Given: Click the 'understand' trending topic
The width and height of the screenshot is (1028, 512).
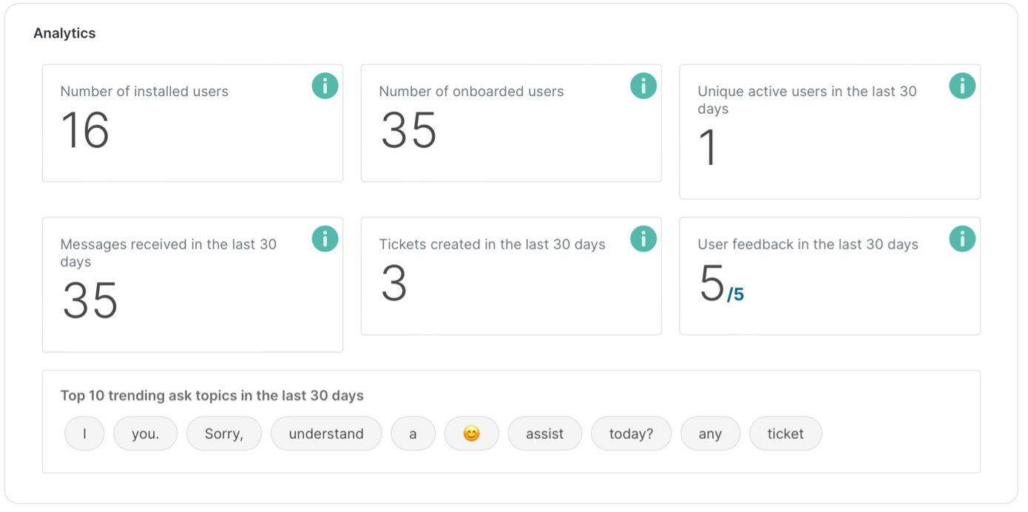Looking at the screenshot, I should (326, 434).
